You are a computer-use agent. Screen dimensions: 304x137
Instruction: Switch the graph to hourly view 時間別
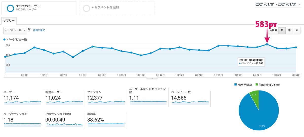click(x=274, y=30)
